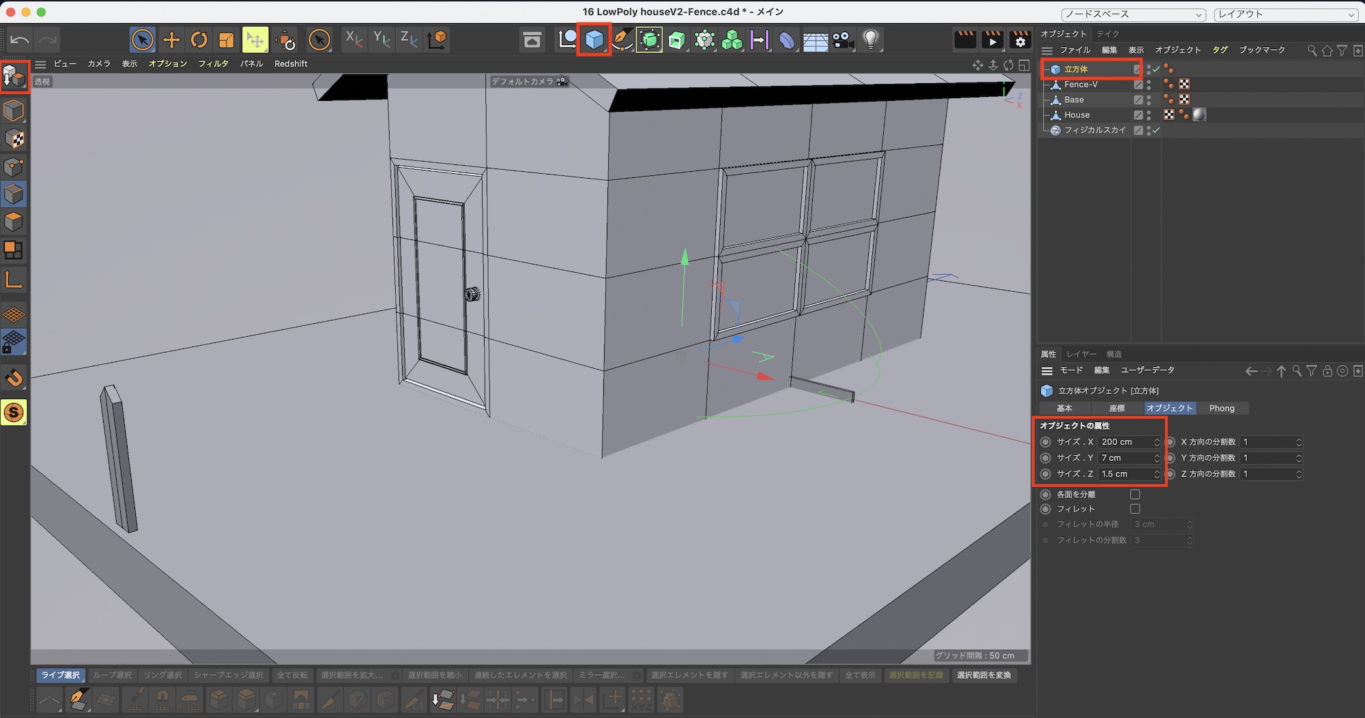Click the Undo arrow icon

(19, 40)
